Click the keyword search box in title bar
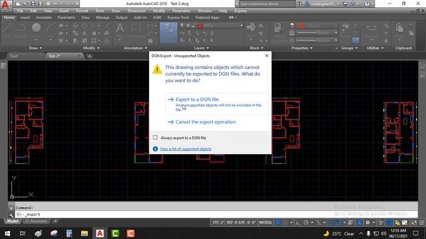Screen dimensions: 426x239 point(267,4)
